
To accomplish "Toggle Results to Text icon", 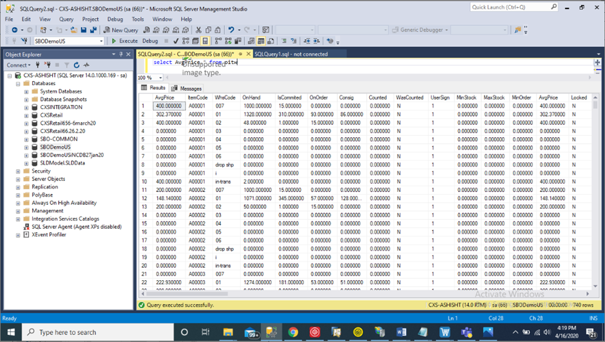I will [251, 41].
